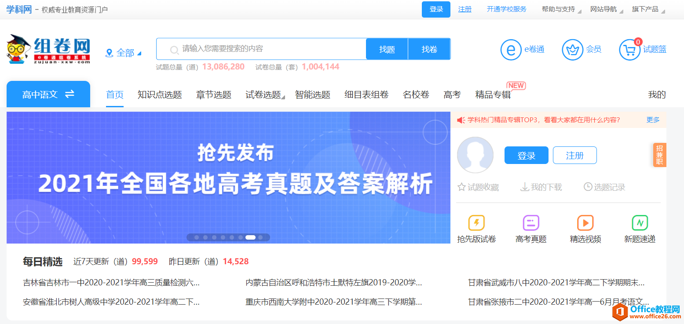This screenshot has width=684, height=324.
Task: Open 高考真题 purple icon
Action: pyautogui.click(x=531, y=223)
